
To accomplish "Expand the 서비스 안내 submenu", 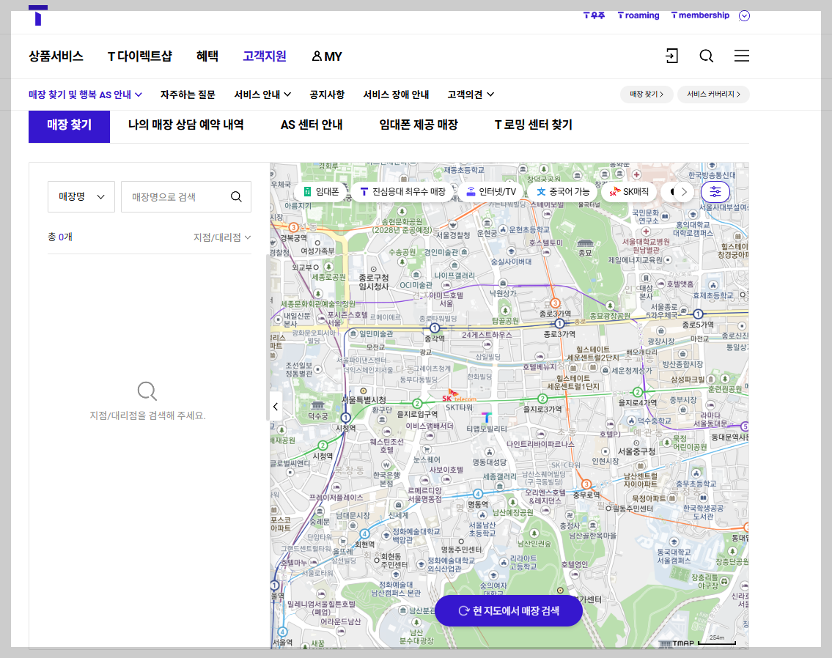I will tap(262, 95).
